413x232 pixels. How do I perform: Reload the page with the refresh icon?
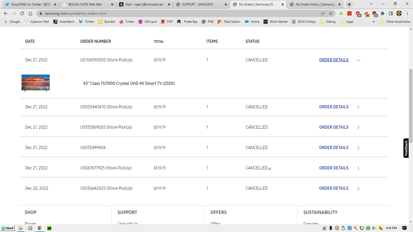pos(22,13)
